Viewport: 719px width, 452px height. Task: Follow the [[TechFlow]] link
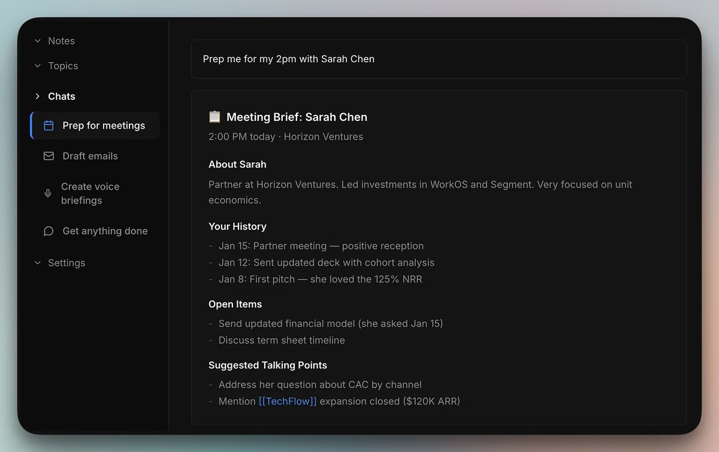(288, 401)
